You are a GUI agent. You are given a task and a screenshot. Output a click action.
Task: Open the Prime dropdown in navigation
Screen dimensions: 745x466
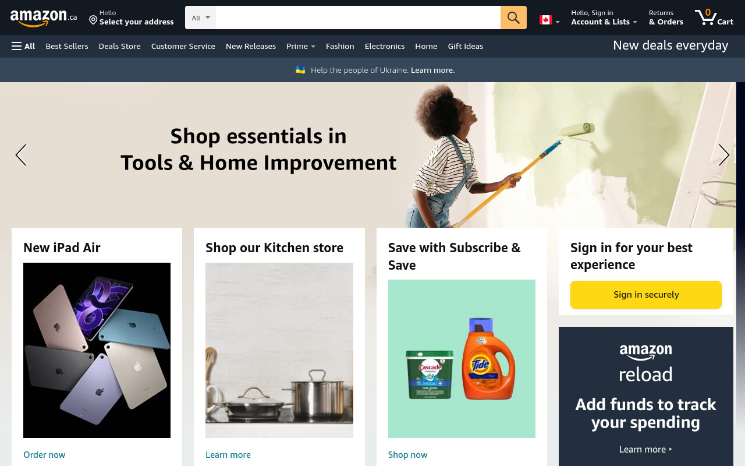301,46
